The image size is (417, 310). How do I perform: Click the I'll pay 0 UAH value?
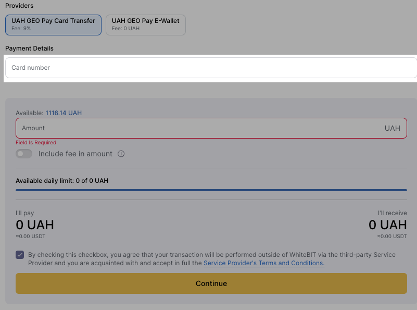click(35, 225)
